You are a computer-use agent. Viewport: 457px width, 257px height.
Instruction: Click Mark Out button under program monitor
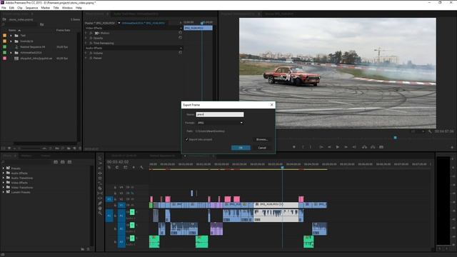point(311,147)
